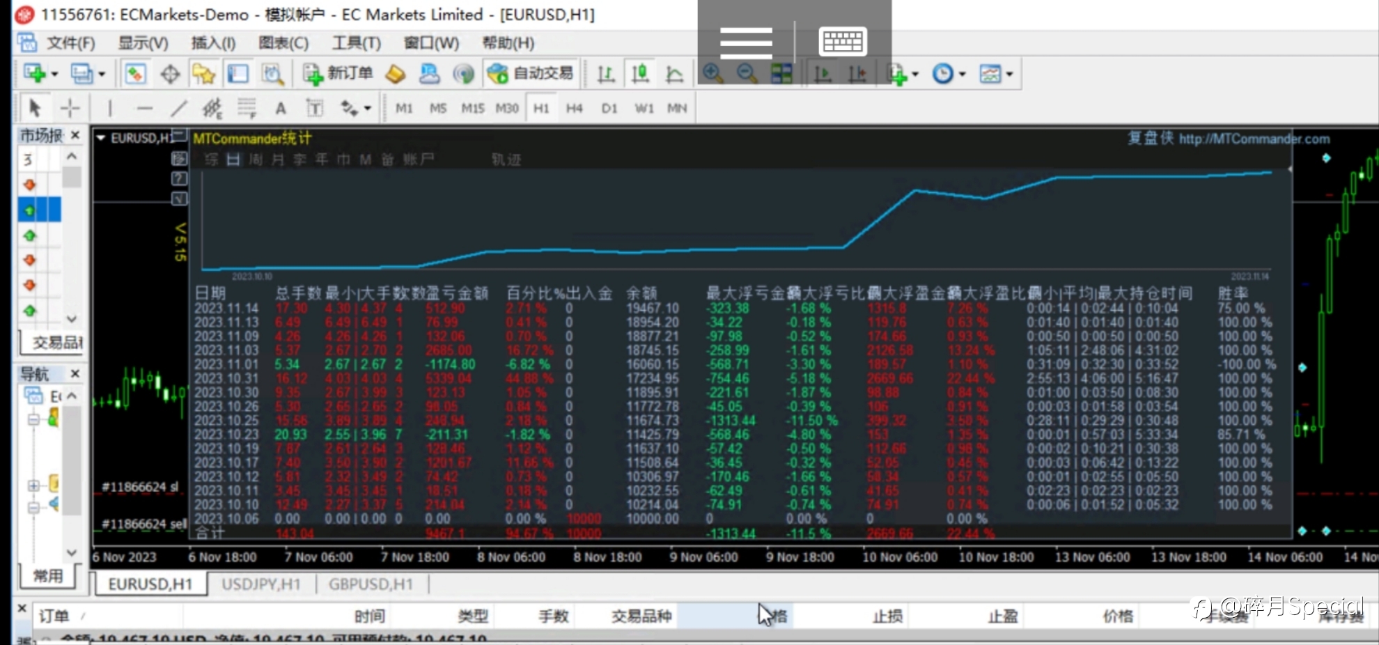Toggle the Navigator folder-star icon
Image resolution: width=1379 pixels, height=645 pixels.
pos(204,74)
